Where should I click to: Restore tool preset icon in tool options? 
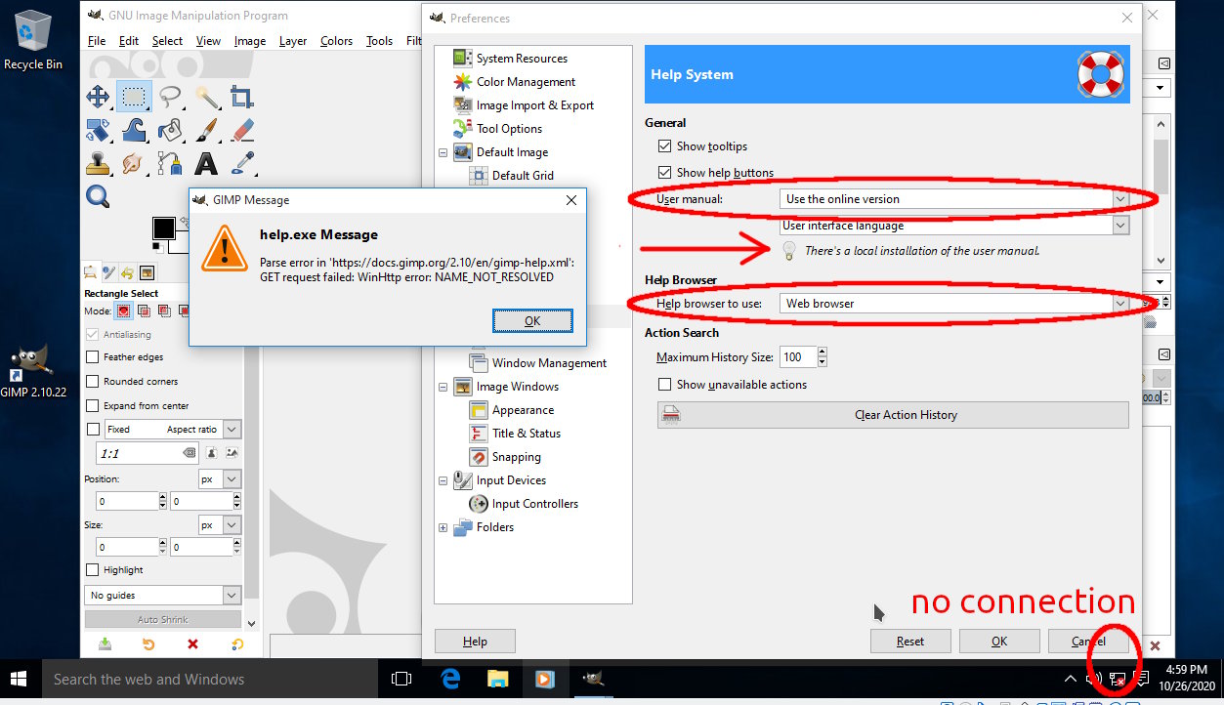click(148, 644)
